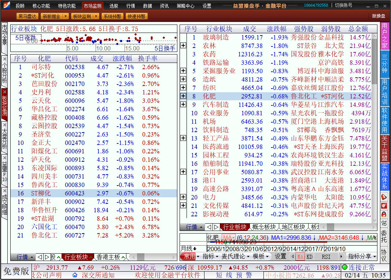Expand the 纺织 sector row

pyautogui.click(x=183, y=87)
